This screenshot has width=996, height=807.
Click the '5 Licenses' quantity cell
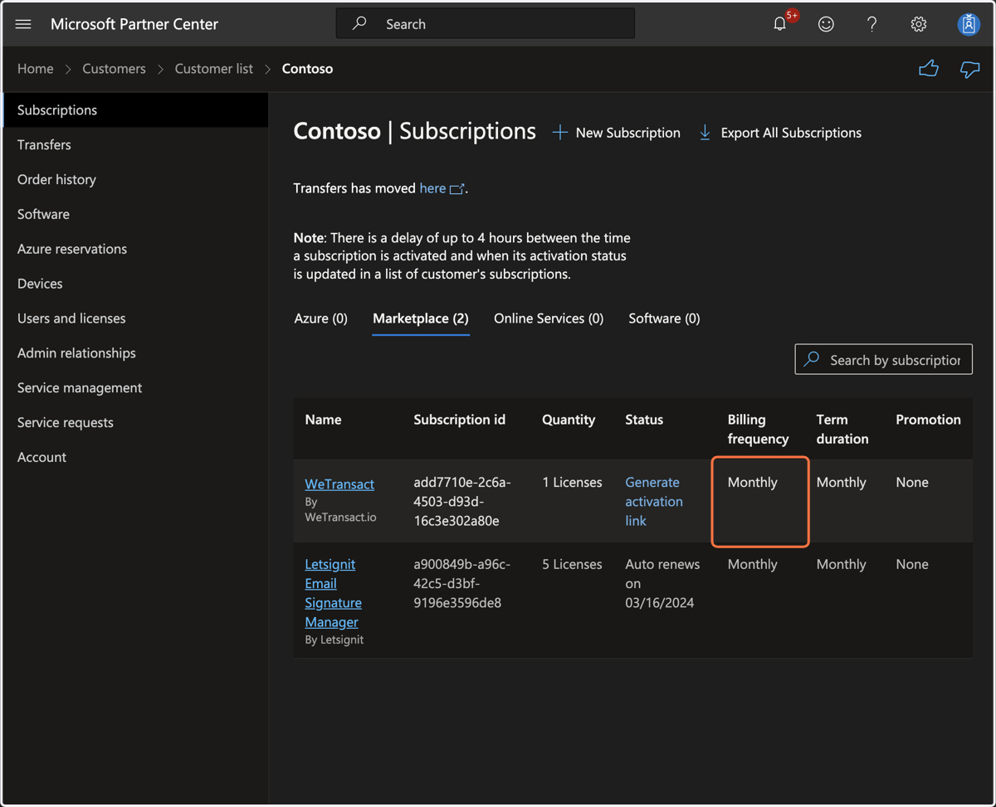(x=572, y=564)
